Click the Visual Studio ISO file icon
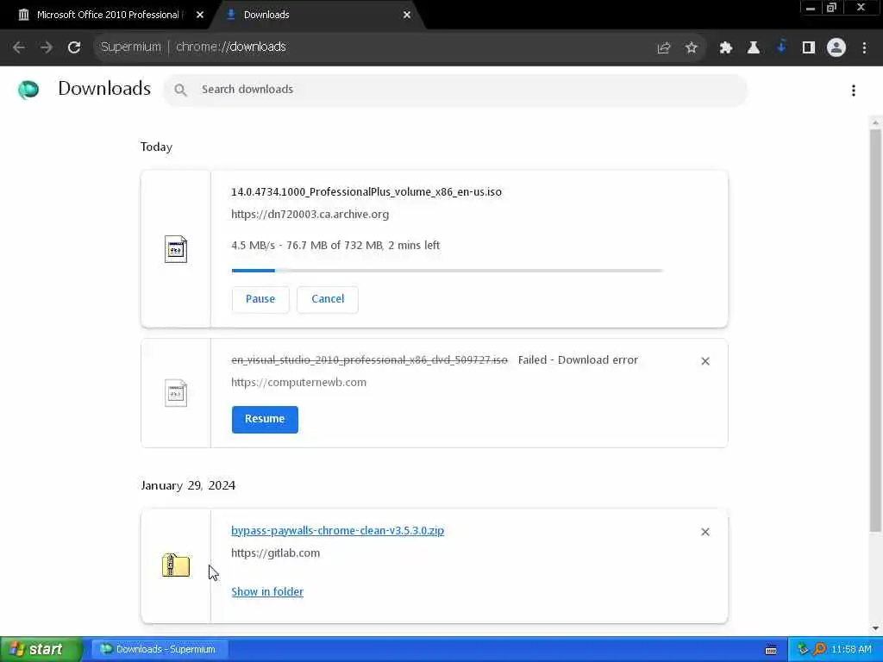Screen dimensions: 883x662 176,393
